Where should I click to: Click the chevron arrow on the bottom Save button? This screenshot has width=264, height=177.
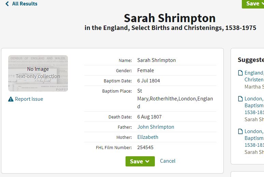pyautogui.click(x=147, y=161)
